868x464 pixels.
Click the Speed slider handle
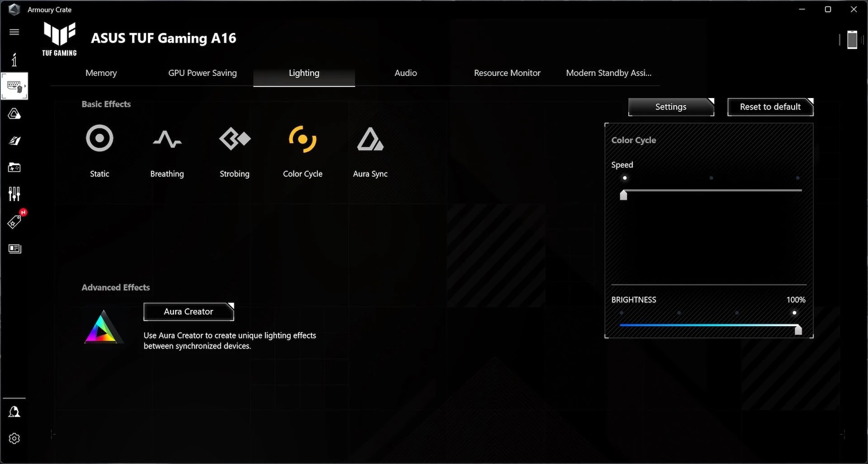(x=623, y=195)
